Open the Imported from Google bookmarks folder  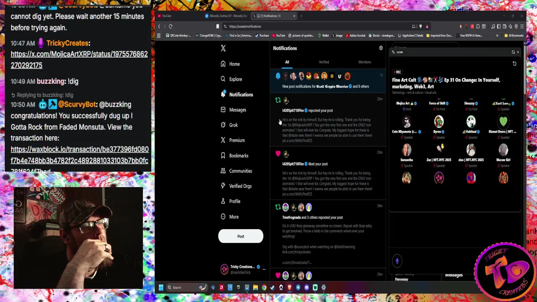tap(439, 36)
